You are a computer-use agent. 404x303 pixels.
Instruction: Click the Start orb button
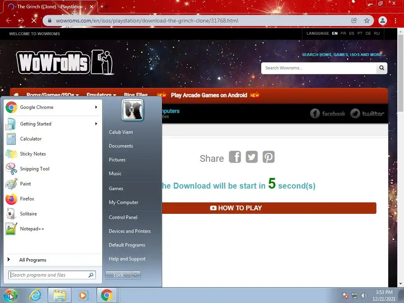(11, 295)
